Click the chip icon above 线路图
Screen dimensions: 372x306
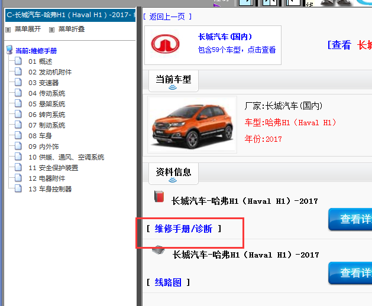[158, 250]
